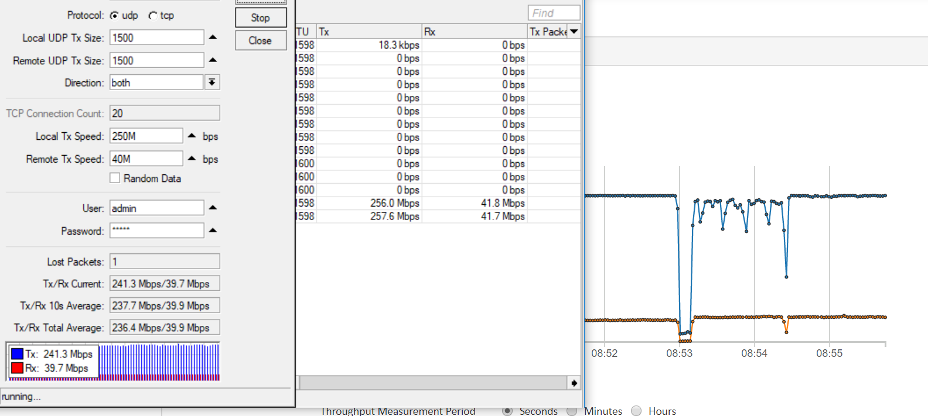This screenshot has width=928, height=416.
Task: Click the arrow beside Remote Tx Speed
Action: tap(192, 159)
